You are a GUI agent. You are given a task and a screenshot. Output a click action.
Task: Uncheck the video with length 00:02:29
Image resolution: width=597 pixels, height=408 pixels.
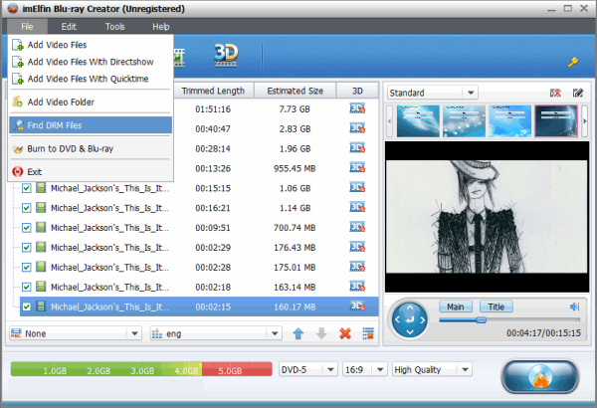[x=26, y=248]
